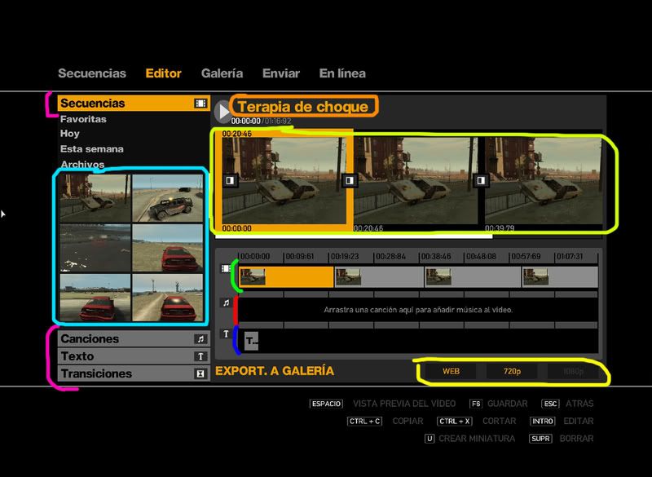Click transition marker icon on third preview frame
652x477 pixels.
[481, 180]
